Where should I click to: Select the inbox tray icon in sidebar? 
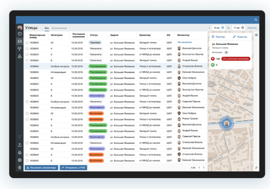click(20, 41)
